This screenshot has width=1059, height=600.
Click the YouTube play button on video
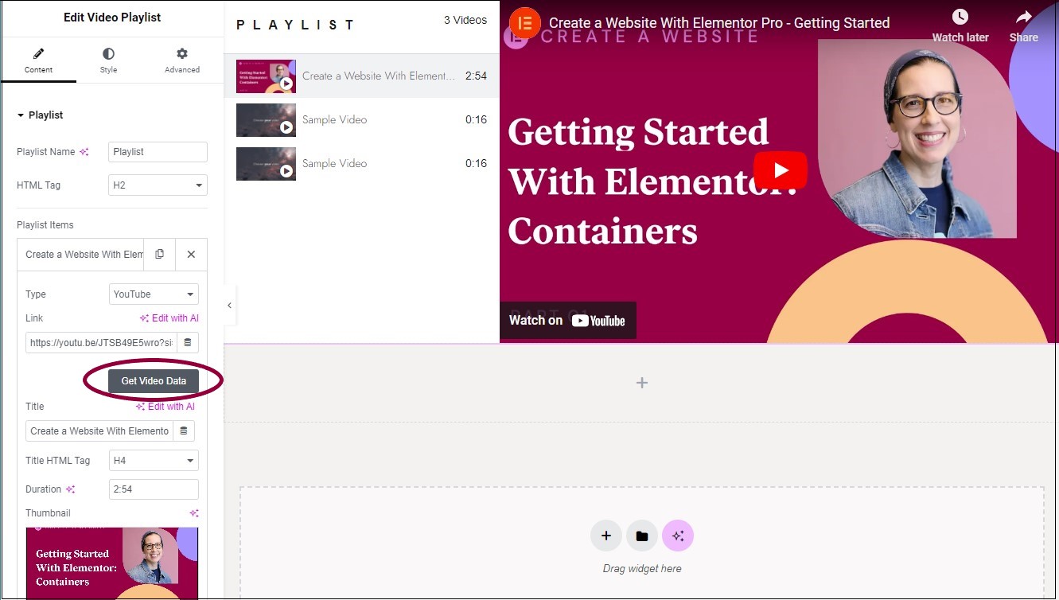pos(781,169)
